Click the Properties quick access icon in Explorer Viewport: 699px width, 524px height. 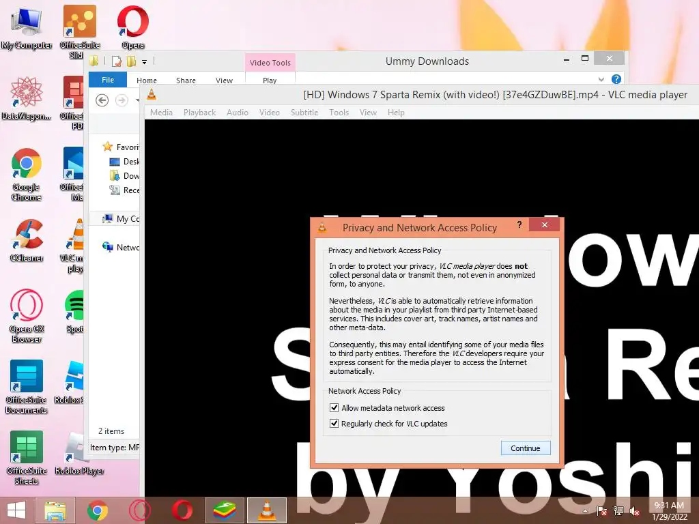[117, 61]
